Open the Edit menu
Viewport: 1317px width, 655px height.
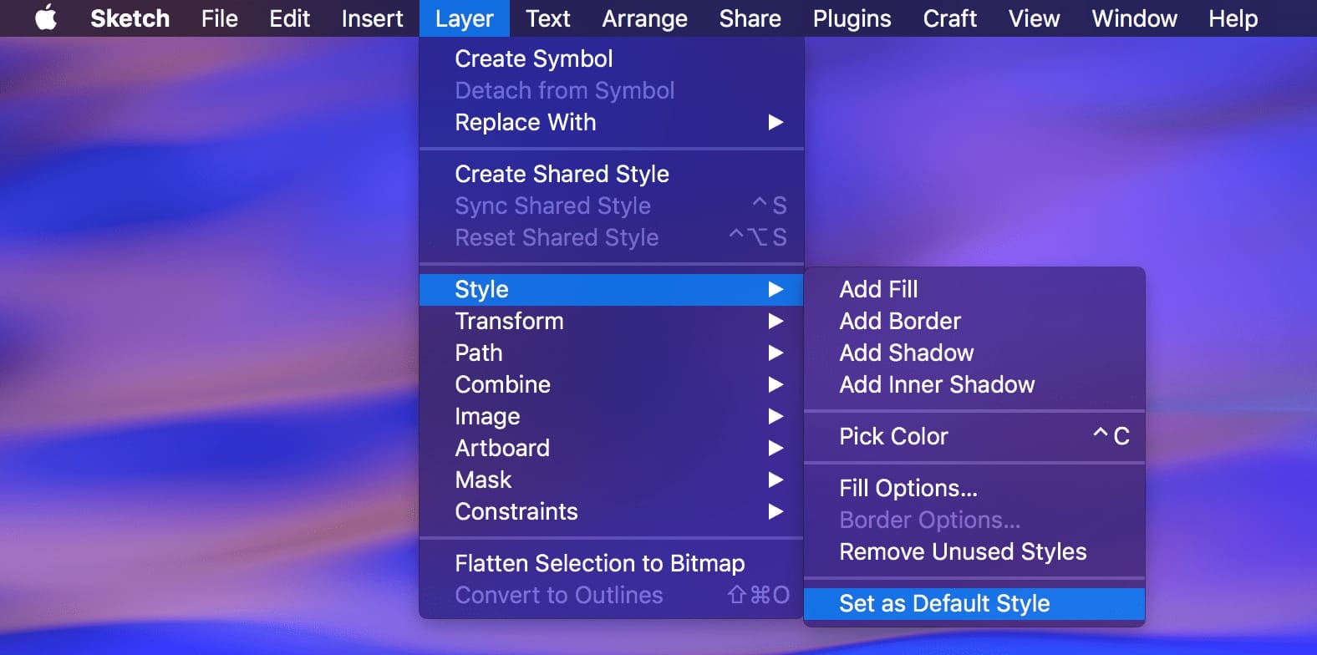[289, 18]
